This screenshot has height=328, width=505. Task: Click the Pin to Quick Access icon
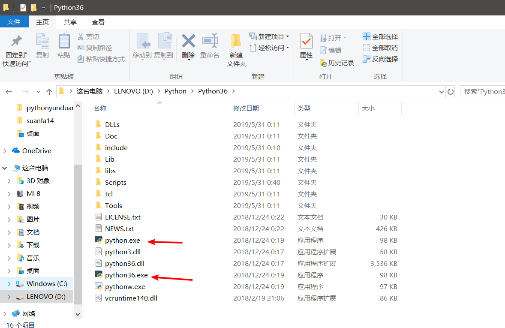[x=16, y=42]
